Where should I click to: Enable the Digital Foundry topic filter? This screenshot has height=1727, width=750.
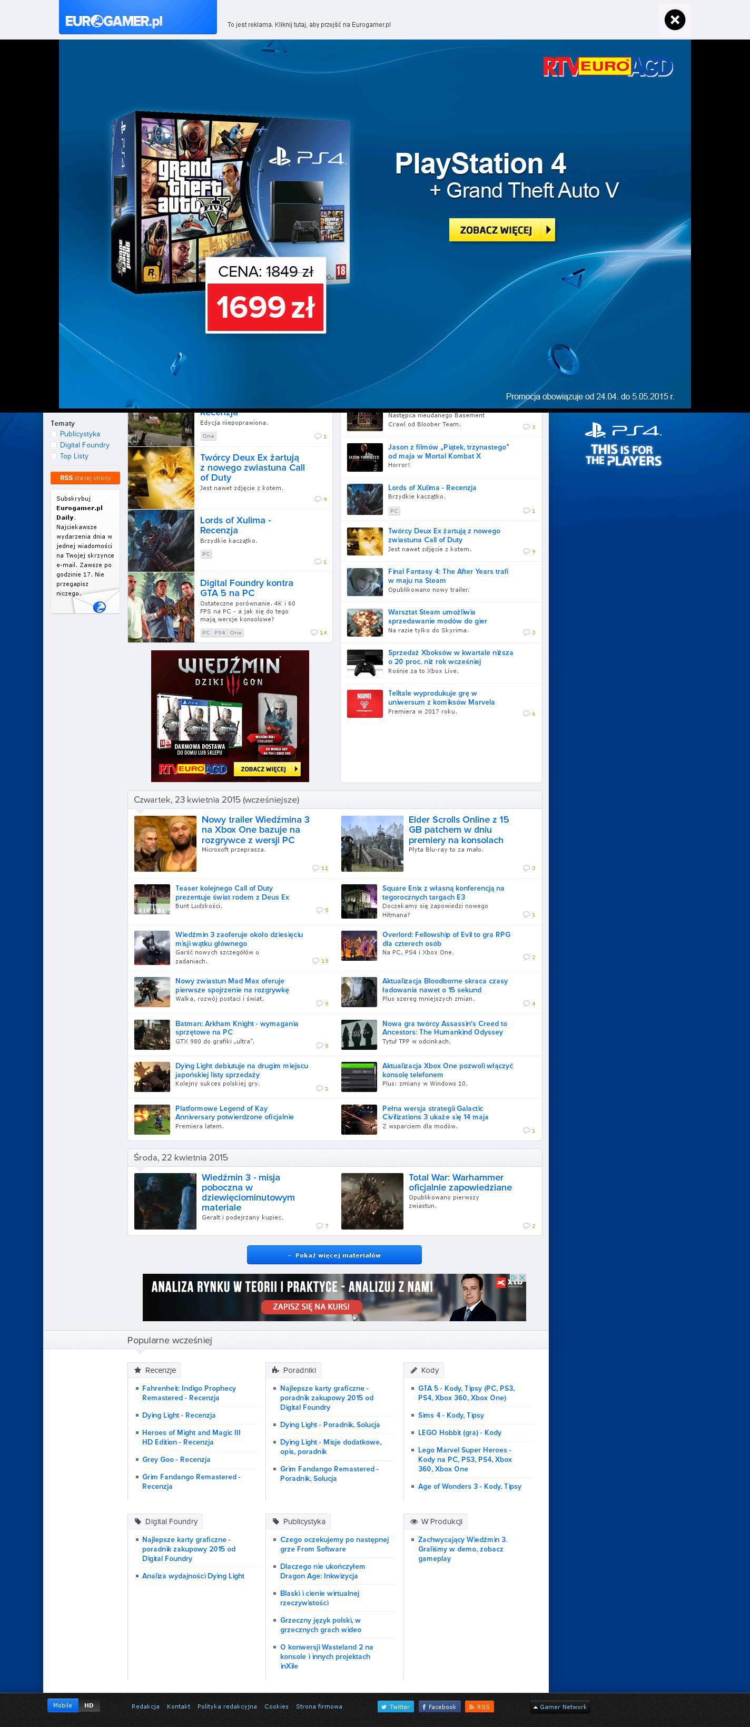[54, 445]
